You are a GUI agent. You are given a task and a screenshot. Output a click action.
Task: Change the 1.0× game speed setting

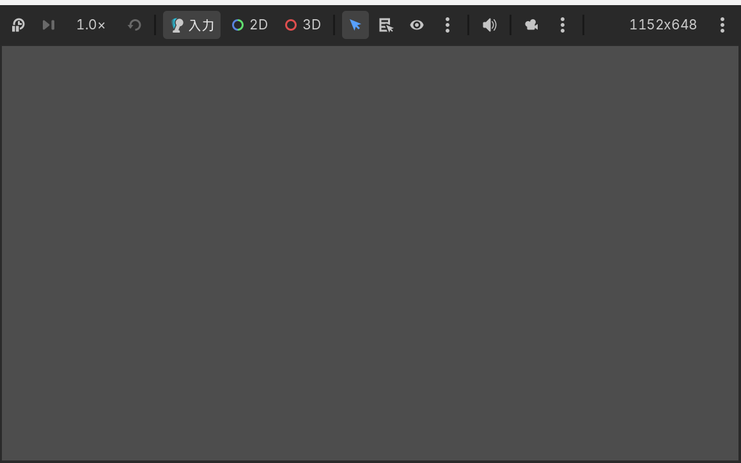(91, 25)
